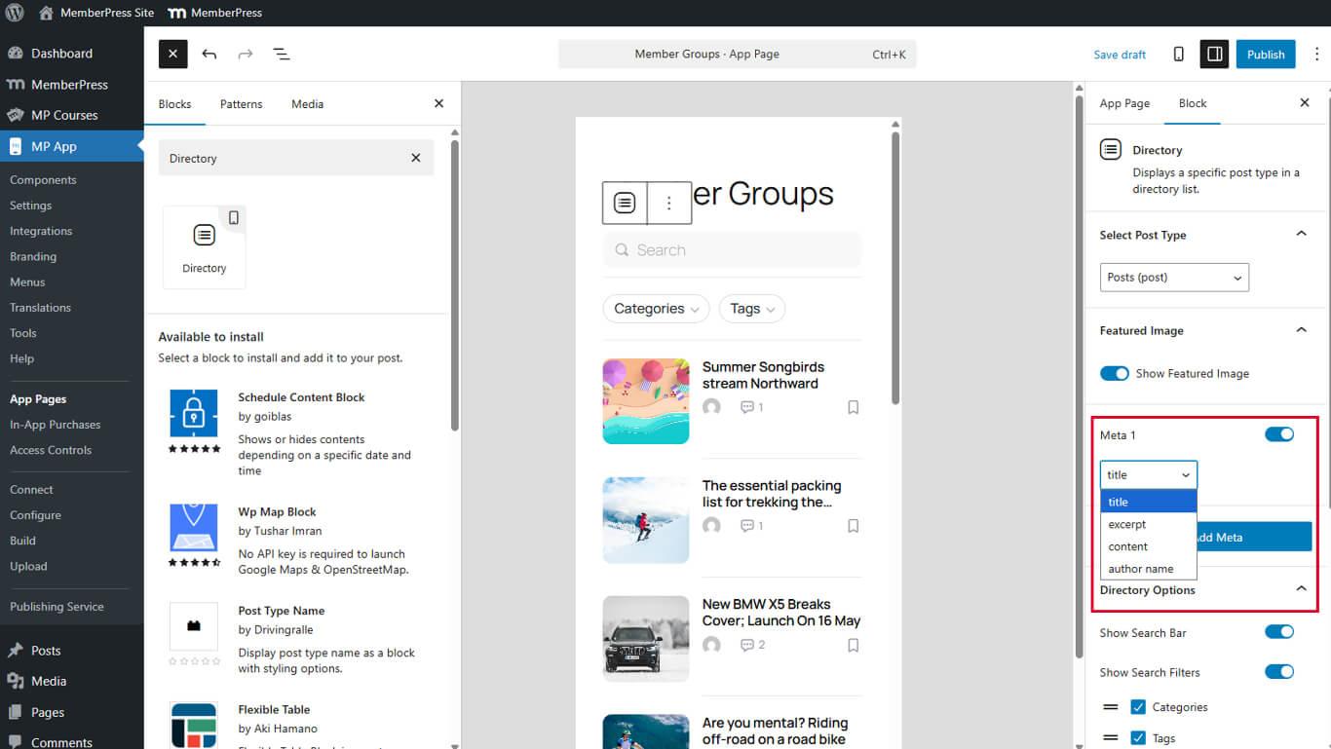Switch to the Patterns tab
Image resolution: width=1331 pixels, height=749 pixels.
tap(241, 104)
